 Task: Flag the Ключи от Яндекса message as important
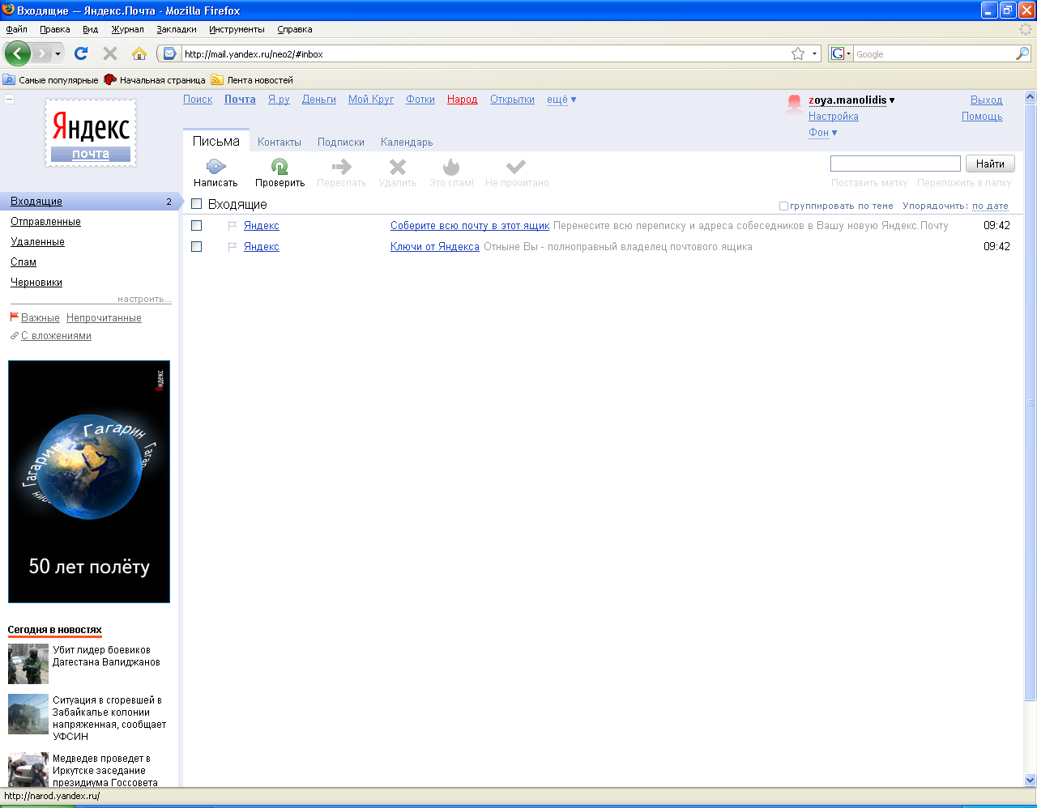[233, 247]
